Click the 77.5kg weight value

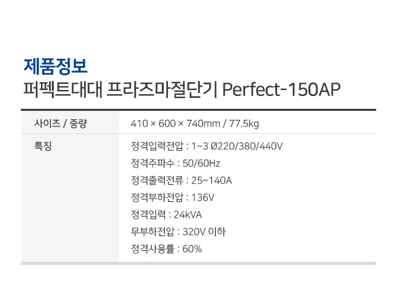[244, 124]
